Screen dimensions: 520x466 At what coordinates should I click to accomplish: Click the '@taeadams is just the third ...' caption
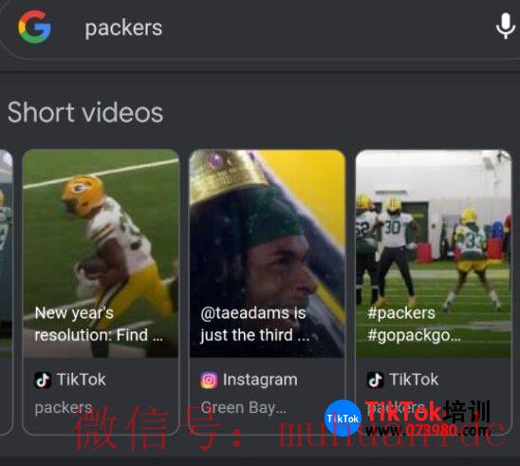point(255,324)
